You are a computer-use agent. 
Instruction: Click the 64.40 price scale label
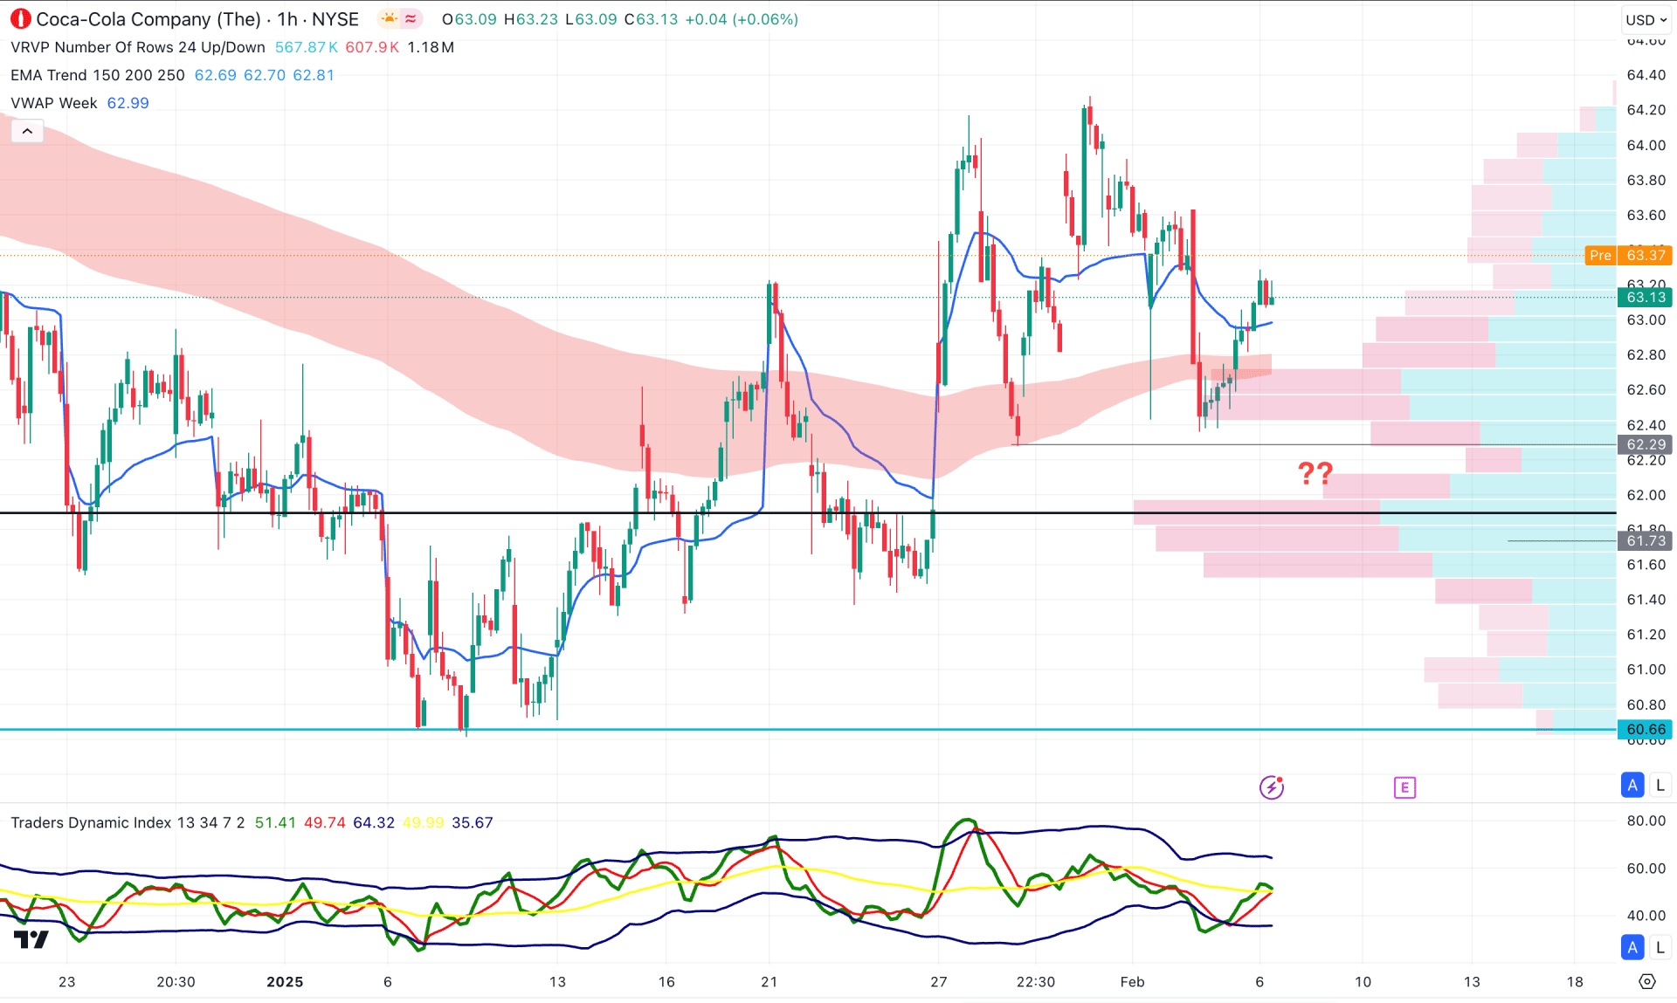click(1646, 75)
